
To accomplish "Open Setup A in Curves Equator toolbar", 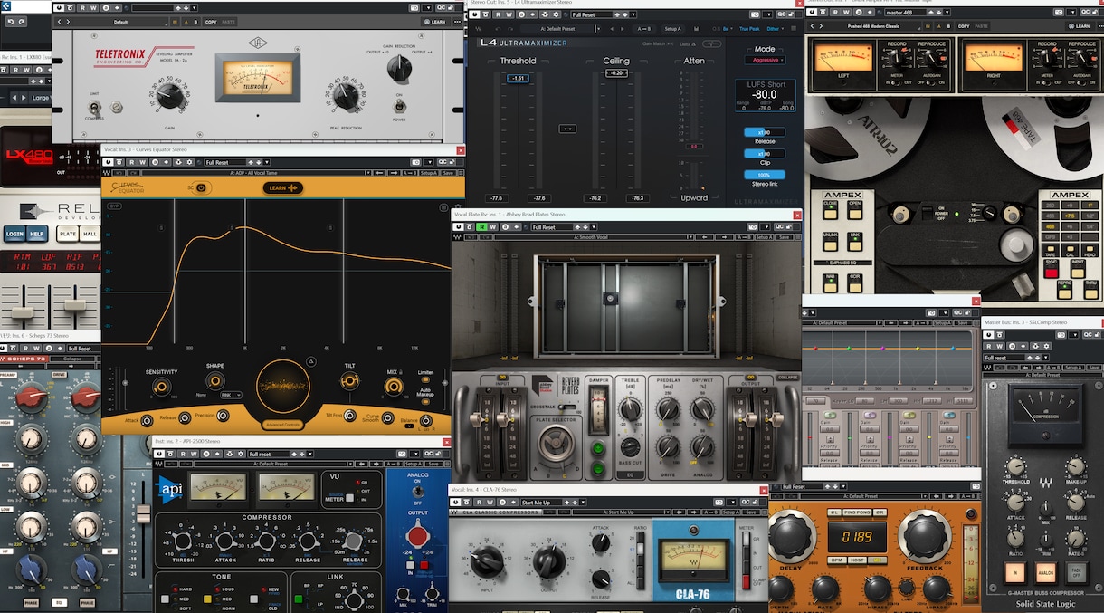I will click(x=428, y=173).
